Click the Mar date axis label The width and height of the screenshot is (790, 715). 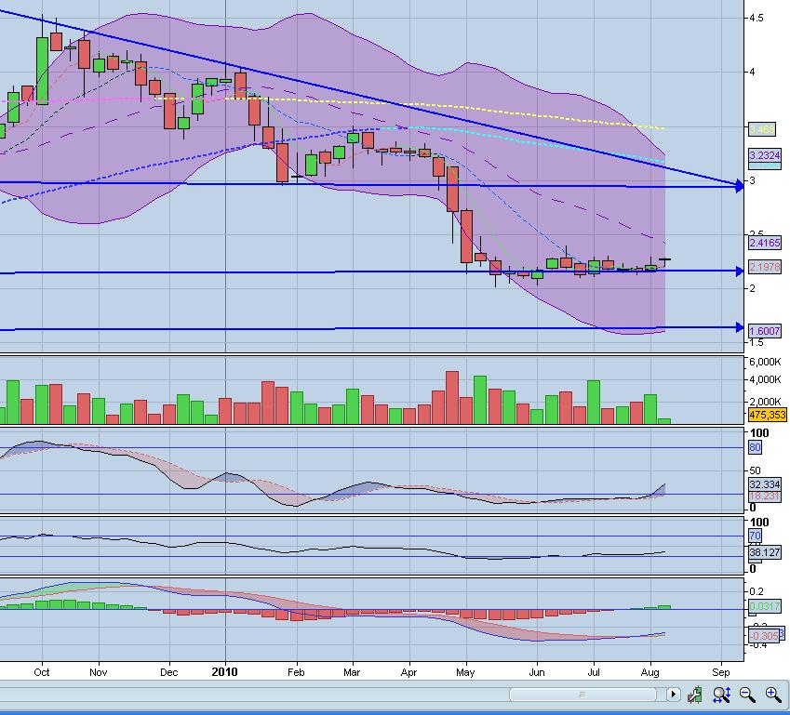351,672
